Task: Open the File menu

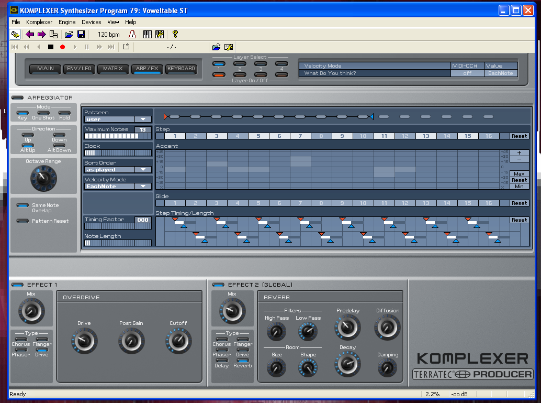Action: (16, 22)
